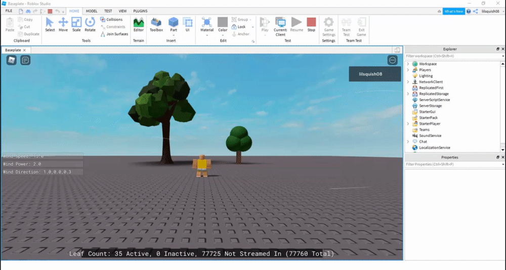The image size is (506, 270).
Task: Open the FILE menu
Action: pyautogui.click(x=9, y=11)
